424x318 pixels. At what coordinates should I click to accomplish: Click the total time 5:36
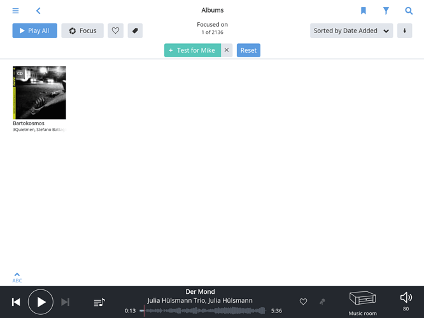point(276,311)
